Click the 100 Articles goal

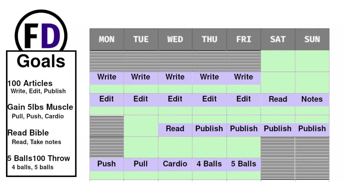click(x=30, y=83)
